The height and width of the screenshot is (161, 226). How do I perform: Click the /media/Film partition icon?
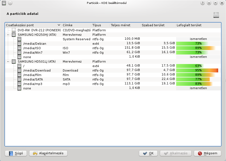pos(19,75)
